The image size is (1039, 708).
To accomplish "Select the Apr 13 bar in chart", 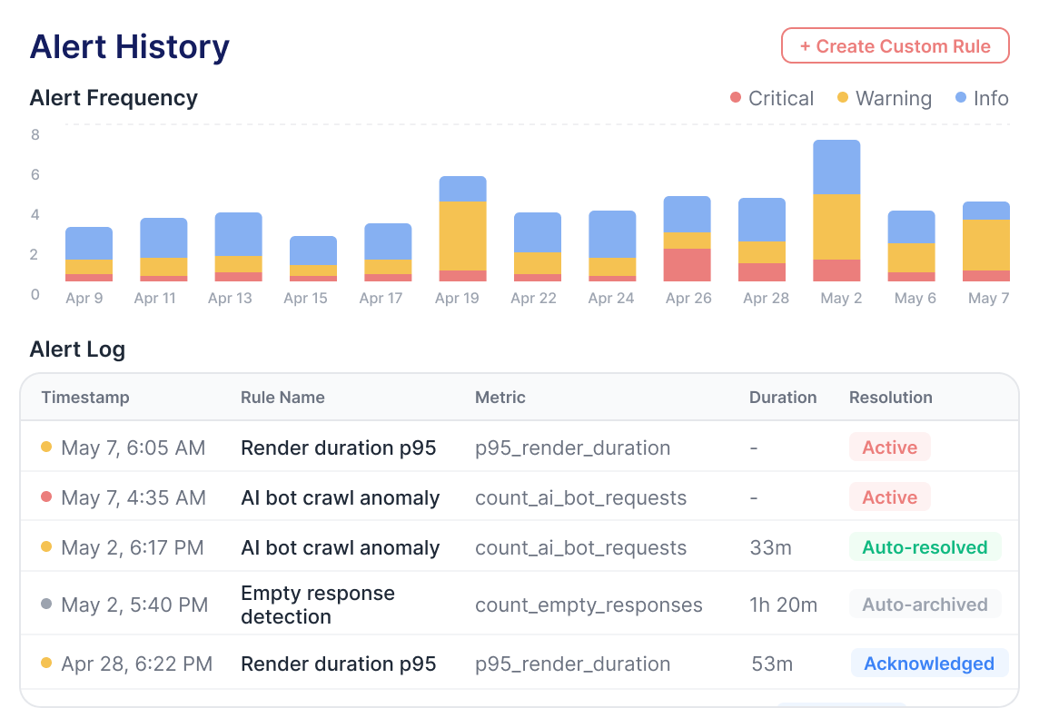I will coord(239,247).
